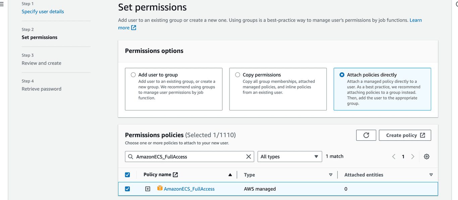This screenshot has width=458, height=200.
Task: Select Step 3 Review and create
Action: tap(41, 63)
